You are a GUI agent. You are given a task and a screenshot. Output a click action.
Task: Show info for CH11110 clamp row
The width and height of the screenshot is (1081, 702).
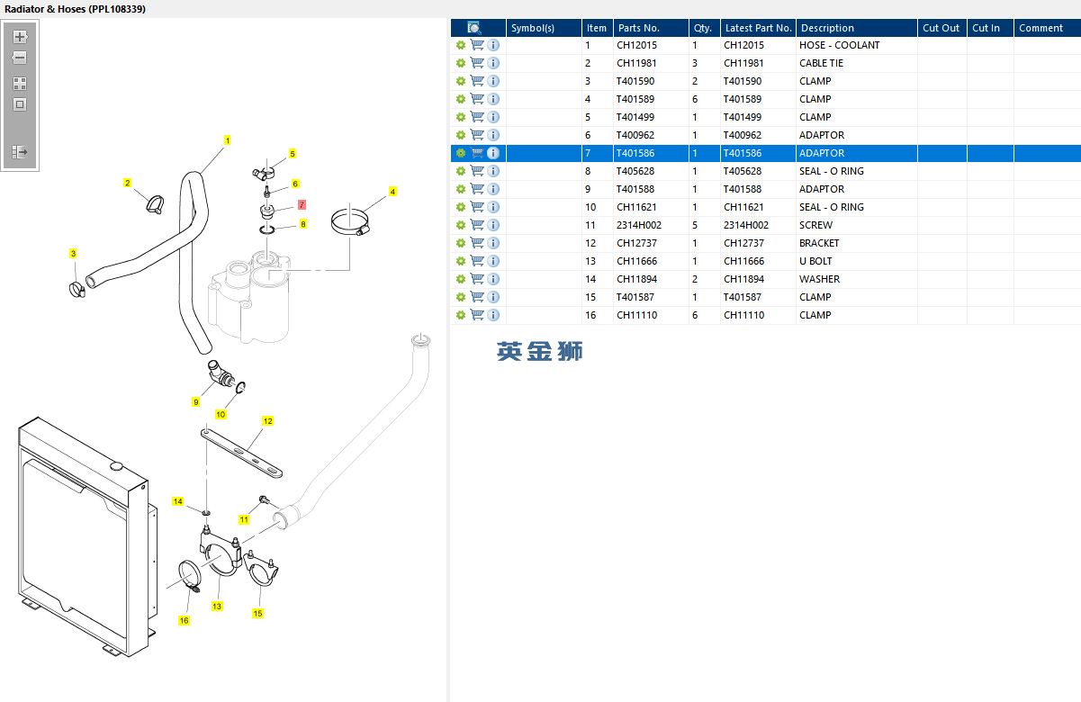tap(493, 315)
